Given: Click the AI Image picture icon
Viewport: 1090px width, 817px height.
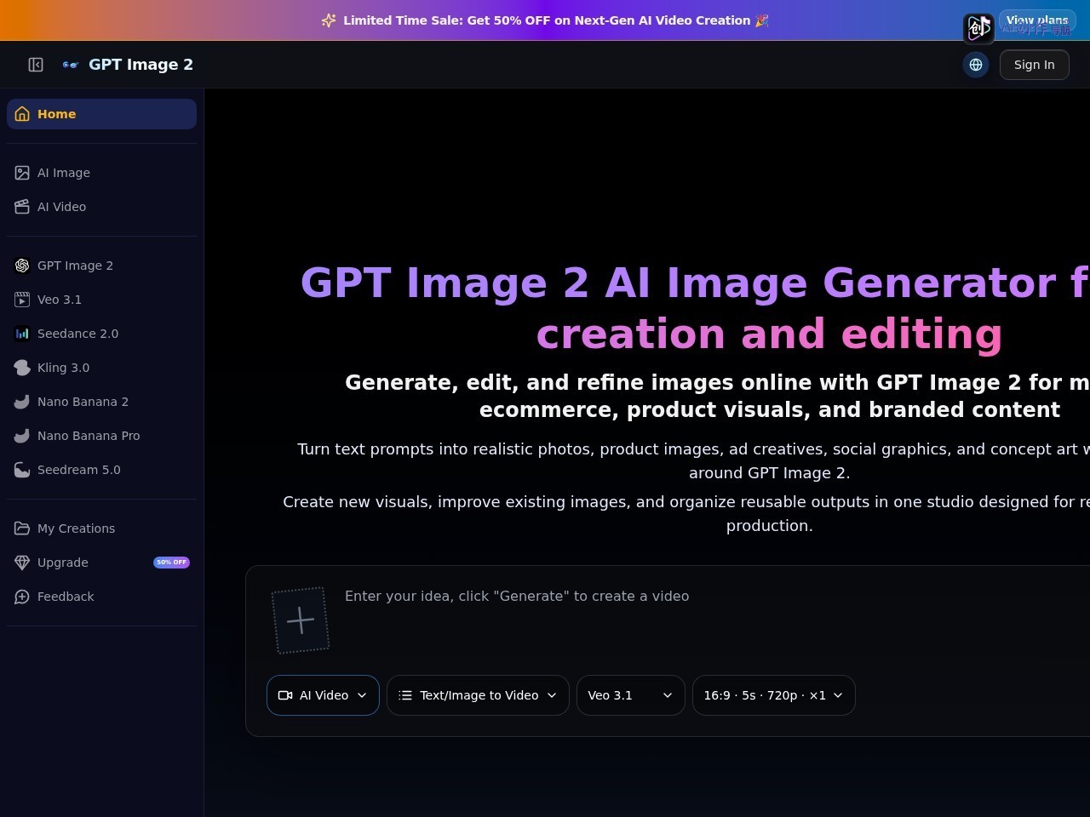Looking at the screenshot, I should click(x=22, y=173).
